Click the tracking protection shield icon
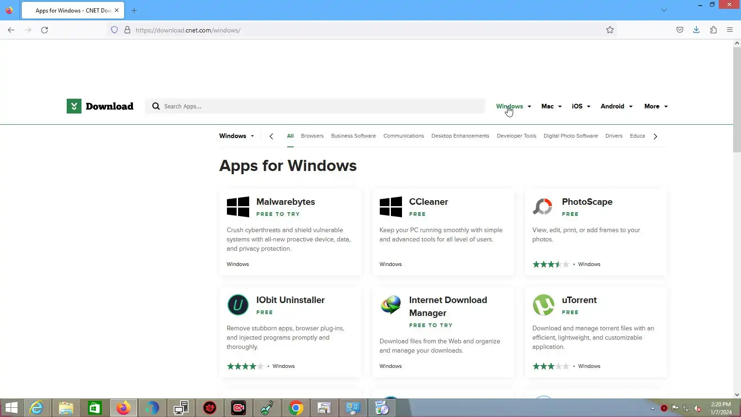 (x=114, y=30)
